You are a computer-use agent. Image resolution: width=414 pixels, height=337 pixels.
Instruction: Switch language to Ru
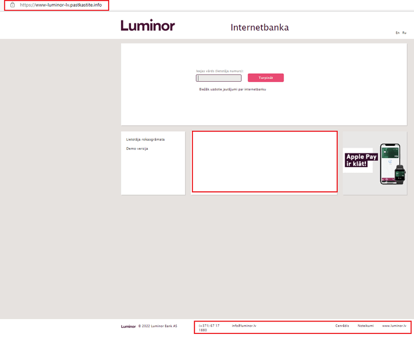(x=404, y=33)
